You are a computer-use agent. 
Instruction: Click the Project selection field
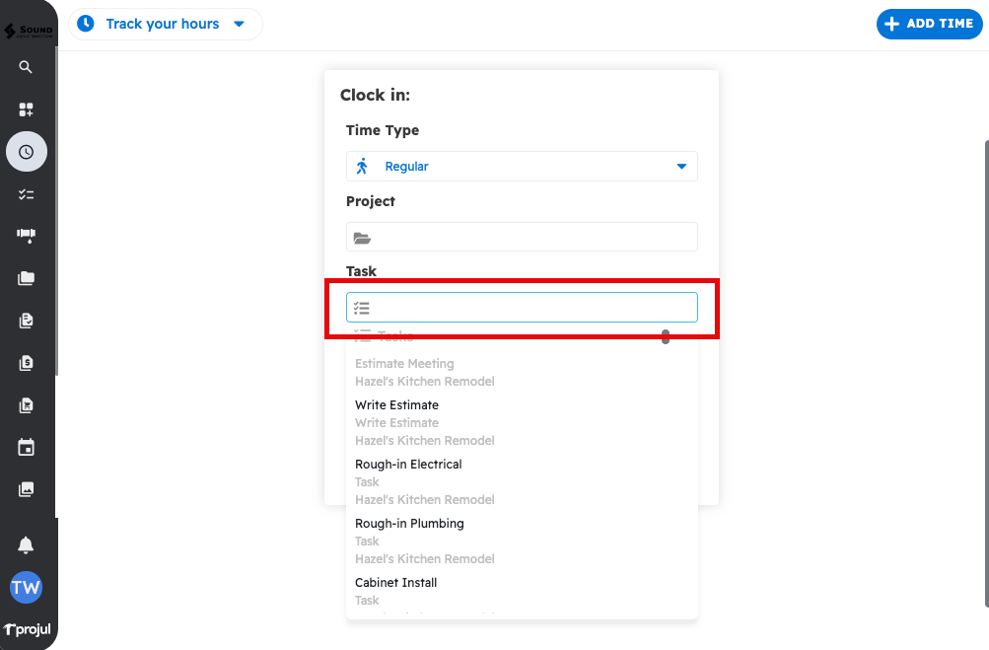pos(522,237)
